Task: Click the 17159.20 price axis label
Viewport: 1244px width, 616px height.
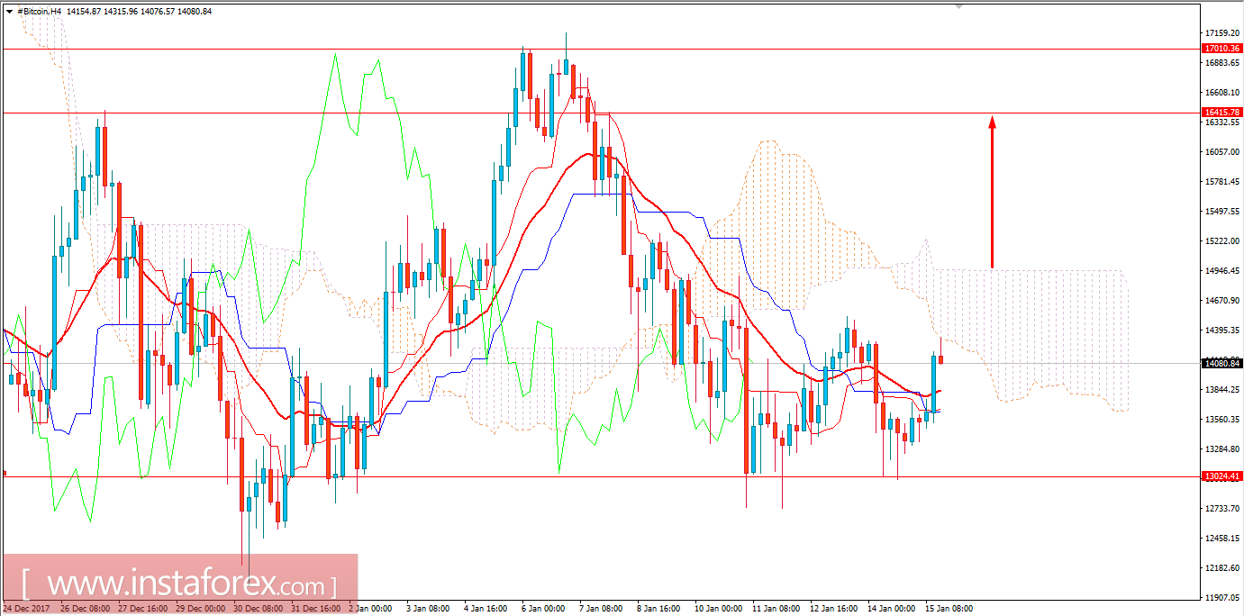Action: (x=1224, y=33)
